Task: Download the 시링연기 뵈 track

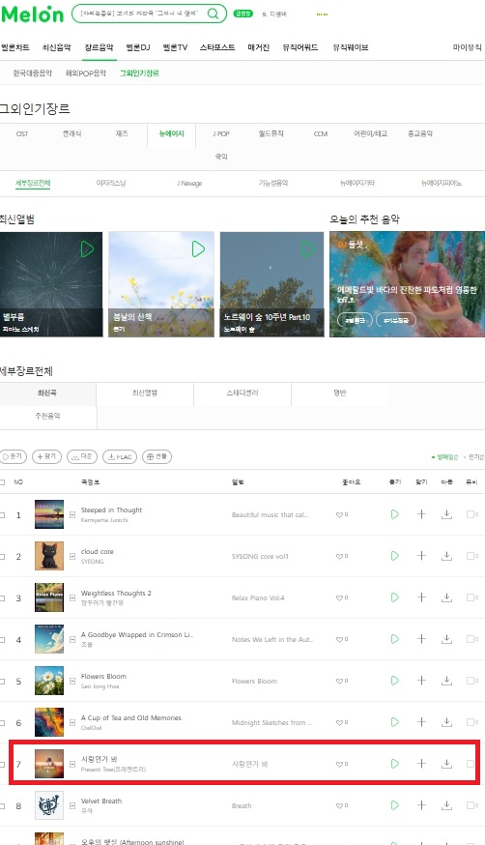Action: [x=446, y=764]
